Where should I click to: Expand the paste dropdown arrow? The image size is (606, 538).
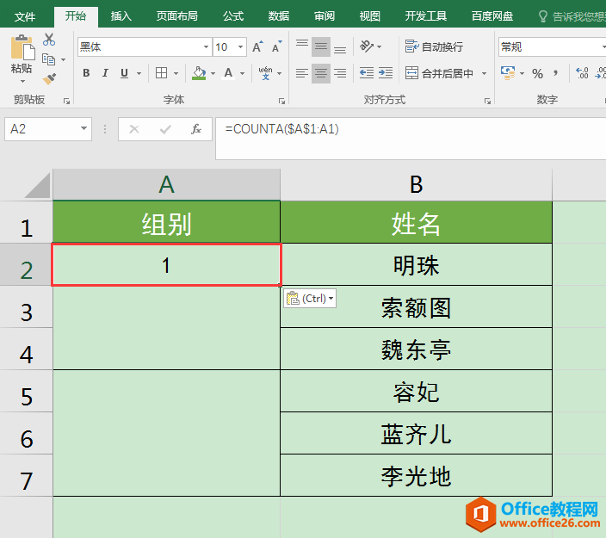[x=22, y=81]
